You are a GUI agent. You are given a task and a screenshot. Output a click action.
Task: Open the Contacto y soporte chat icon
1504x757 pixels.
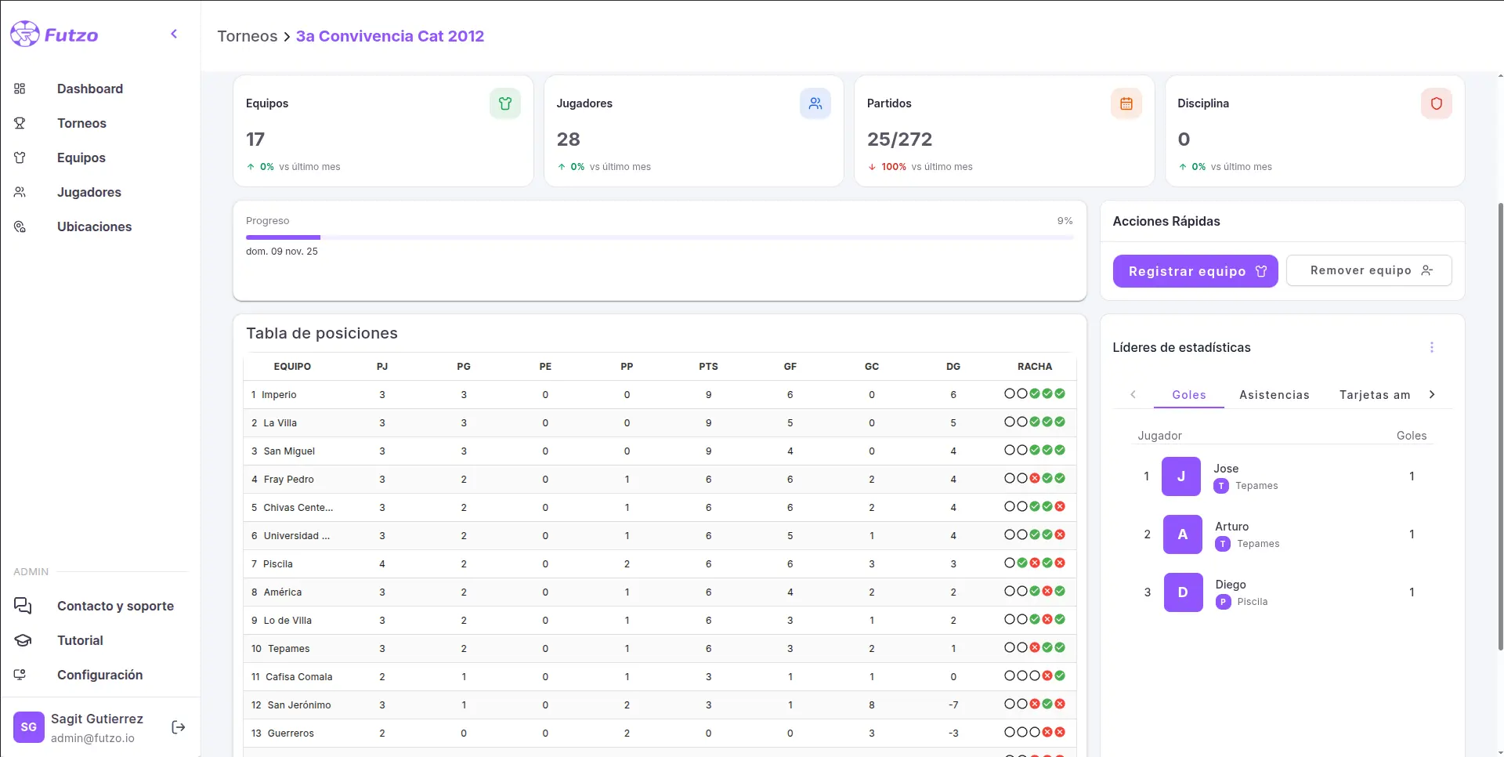tap(21, 606)
